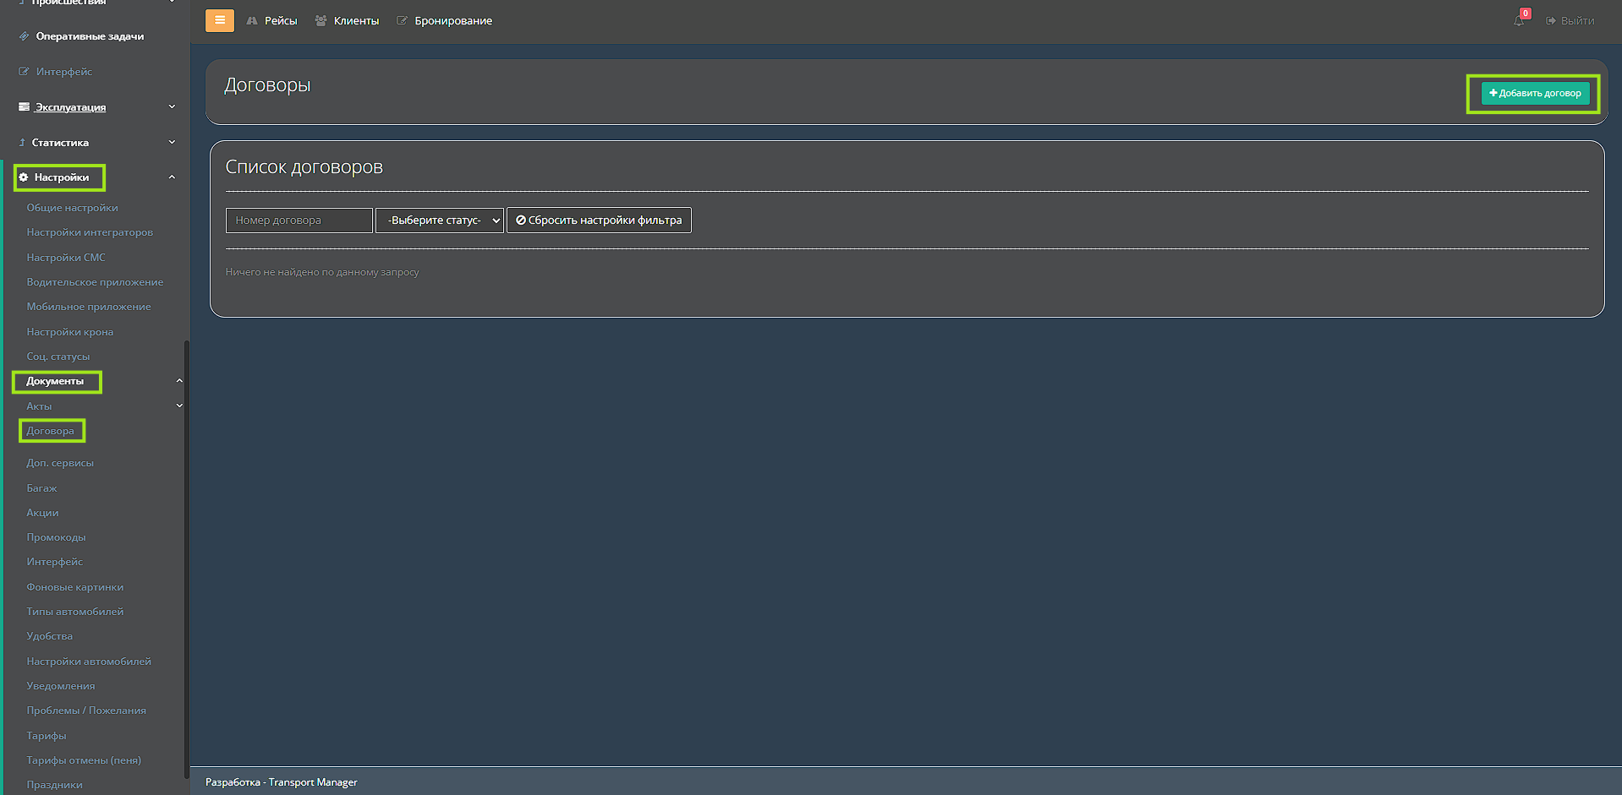Click the Рейсы road icon in top bar

[x=252, y=20]
